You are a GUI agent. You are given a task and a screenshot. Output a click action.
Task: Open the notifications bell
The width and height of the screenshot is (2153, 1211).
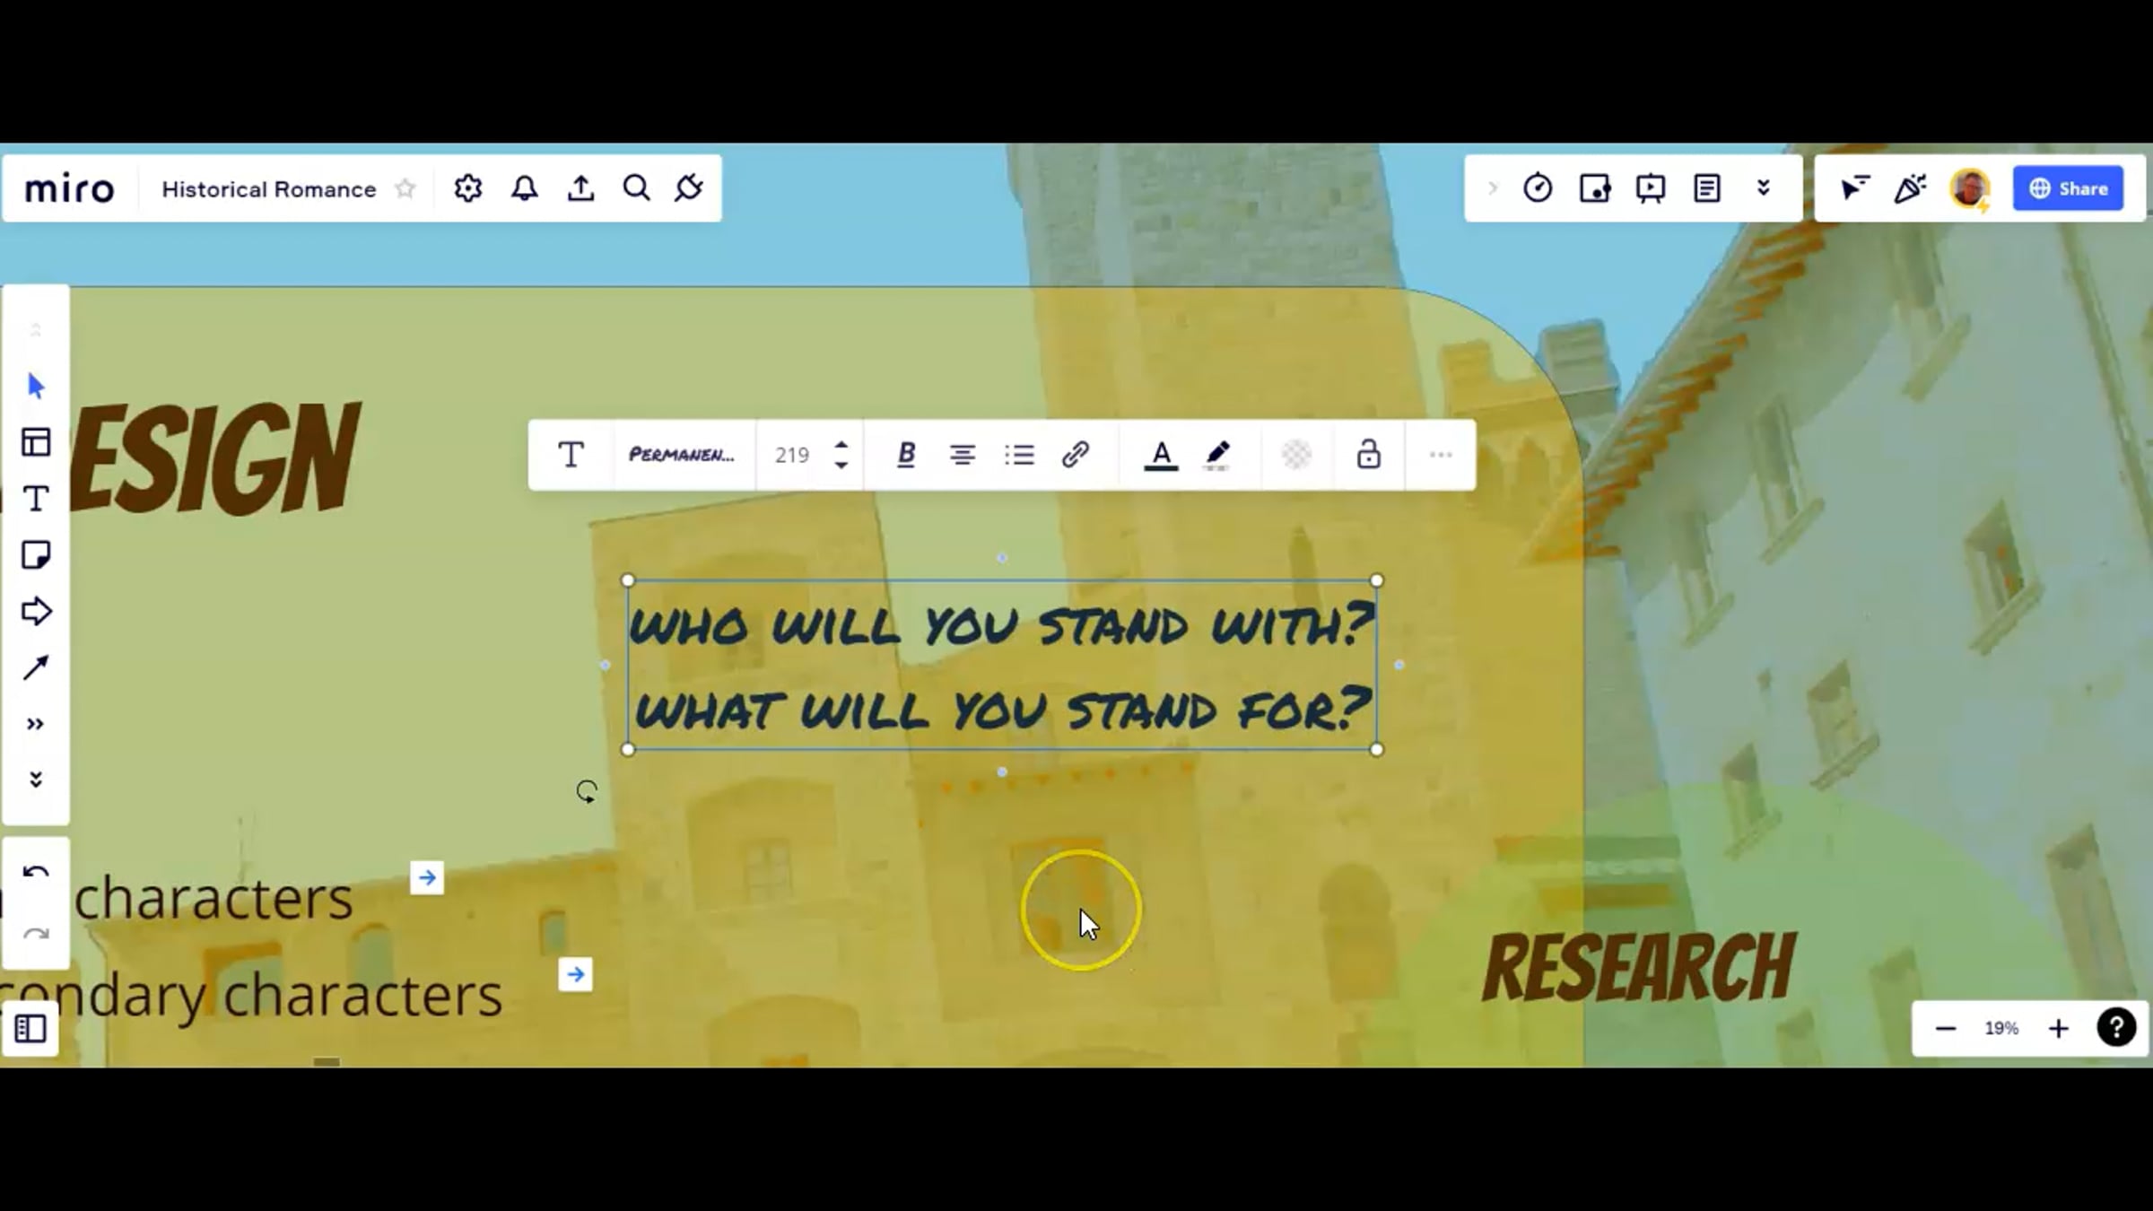(525, 188)
